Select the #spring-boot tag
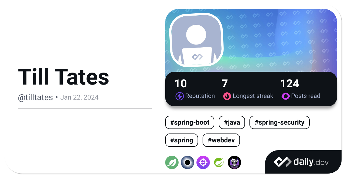This screenshot has height=178, width=346. (x=190, y=122)
